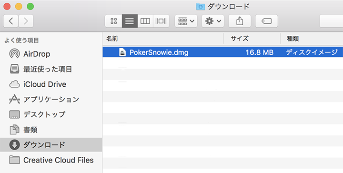343x173 pixels.
Task: Close the Finder window with red button
Action: pos(7,6)
